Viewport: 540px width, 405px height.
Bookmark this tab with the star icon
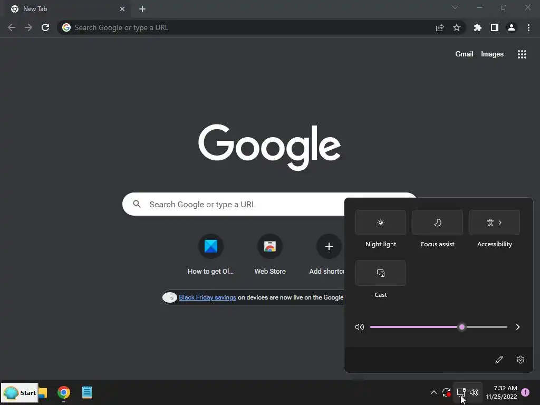[457, 27]
